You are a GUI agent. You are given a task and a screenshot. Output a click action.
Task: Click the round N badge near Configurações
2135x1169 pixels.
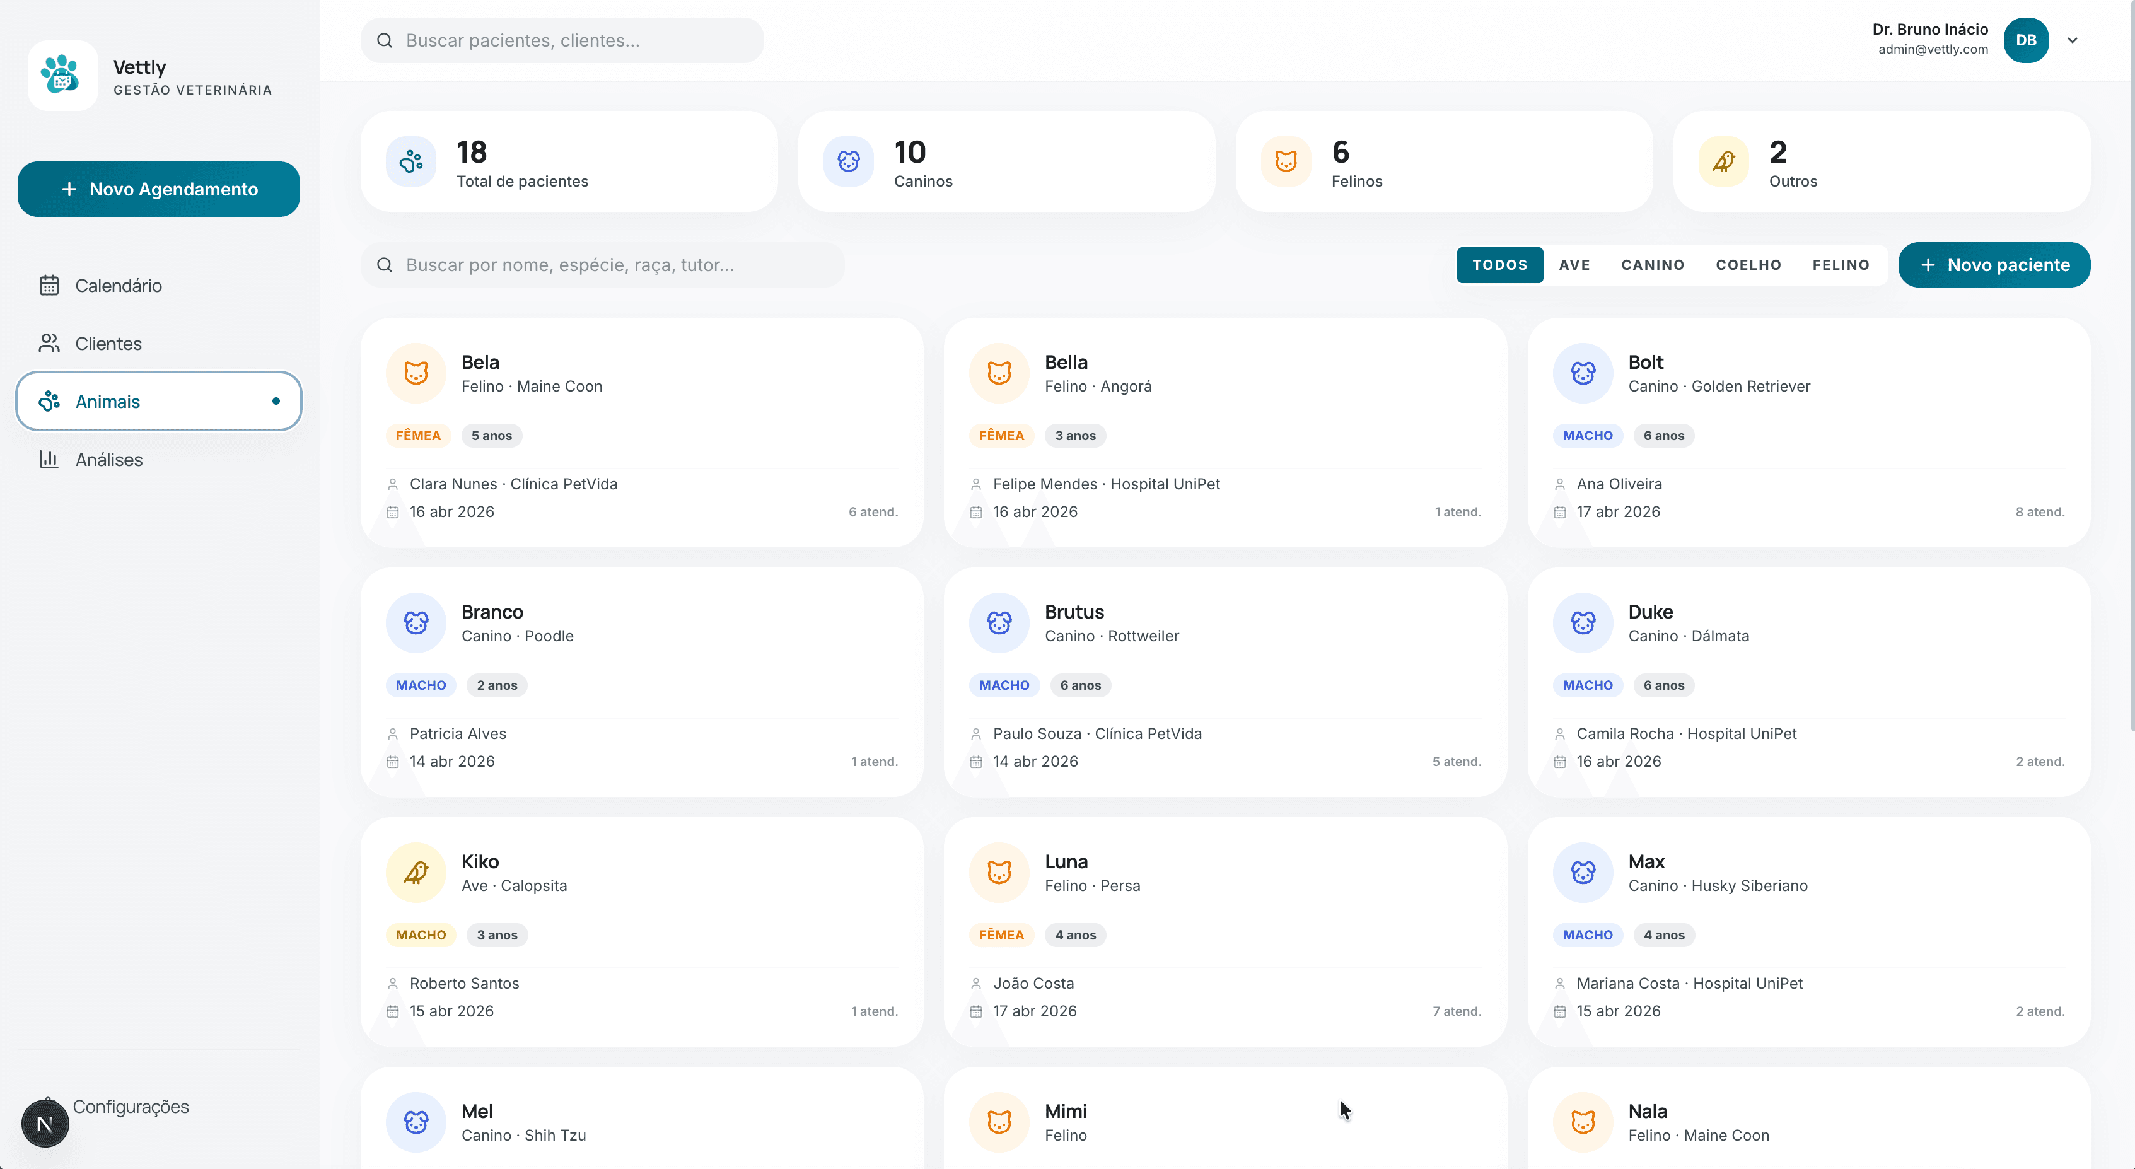45,1122
